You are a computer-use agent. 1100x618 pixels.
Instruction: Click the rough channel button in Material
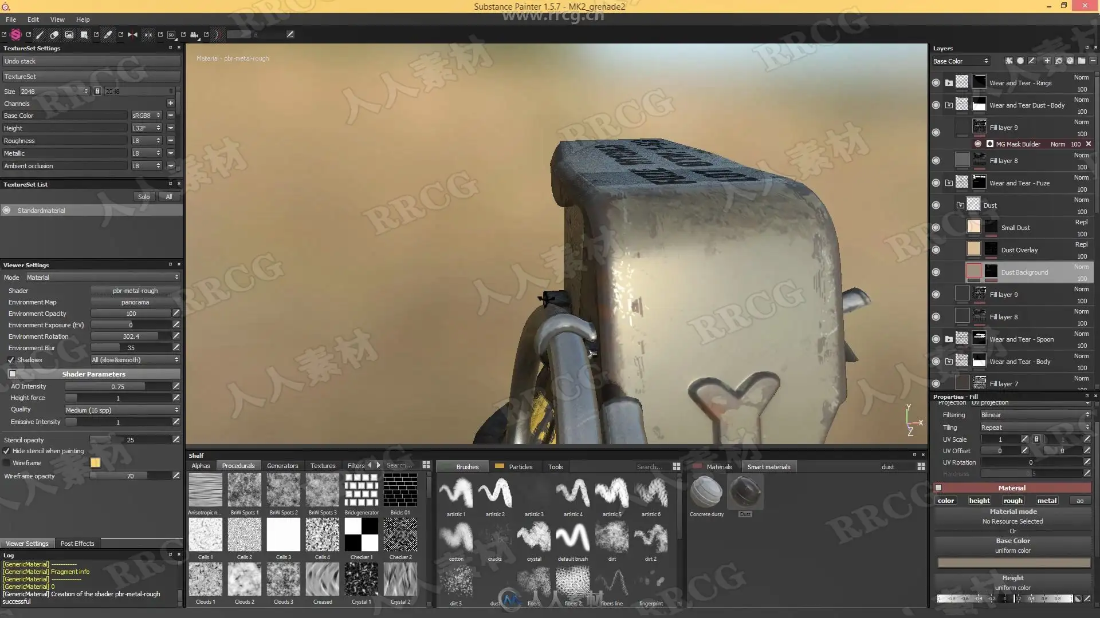click(x=1012, y=501)
